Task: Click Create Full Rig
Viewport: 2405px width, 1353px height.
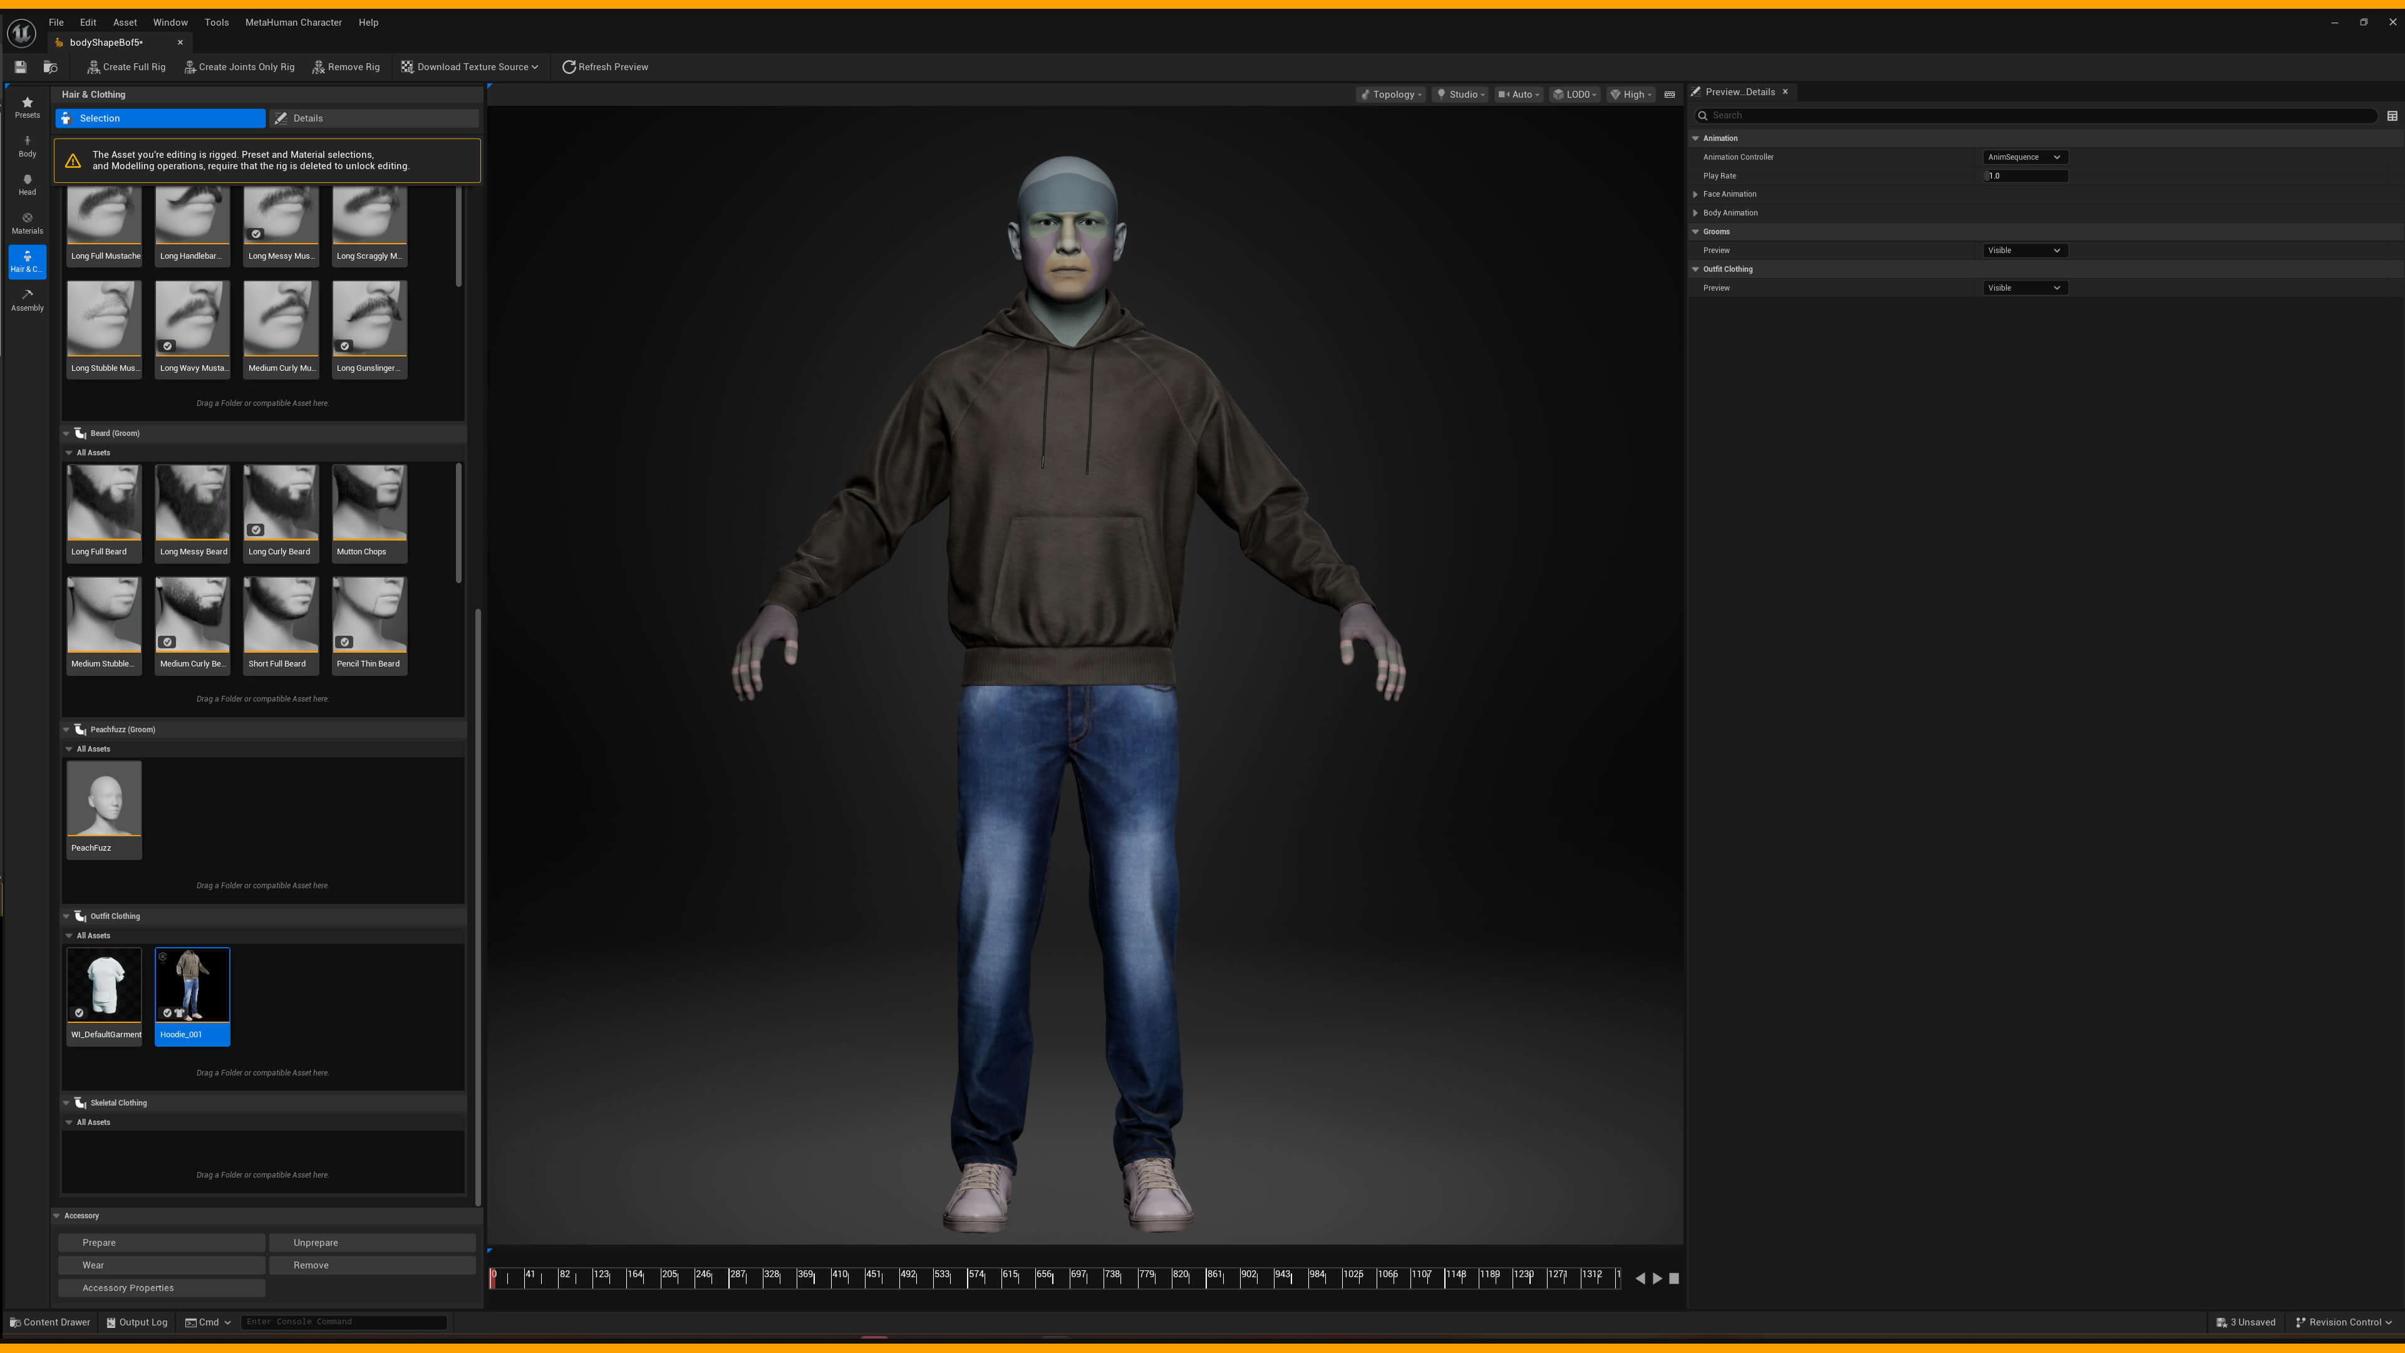Action: 126,67
